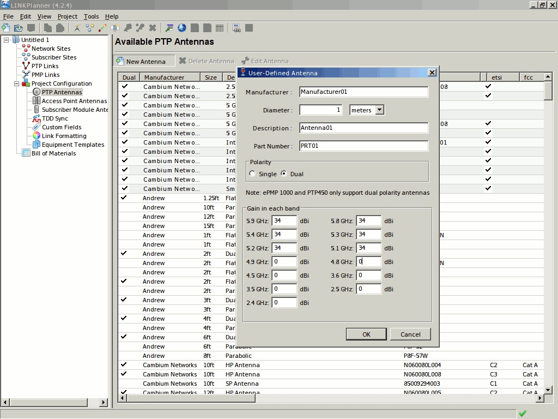Open TDD Sync in the tree

[55, 118]
